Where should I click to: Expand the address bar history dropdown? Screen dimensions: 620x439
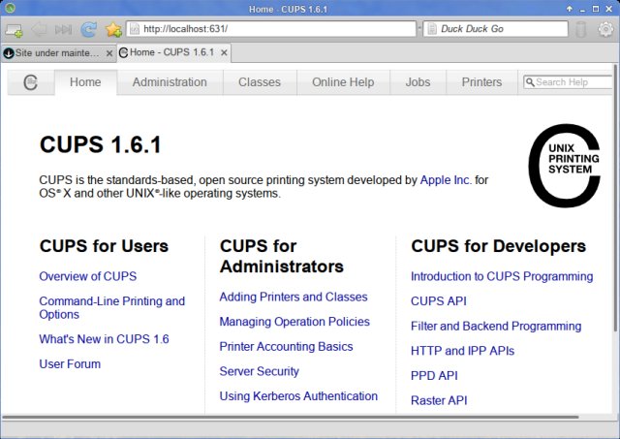tap(418, 29)
